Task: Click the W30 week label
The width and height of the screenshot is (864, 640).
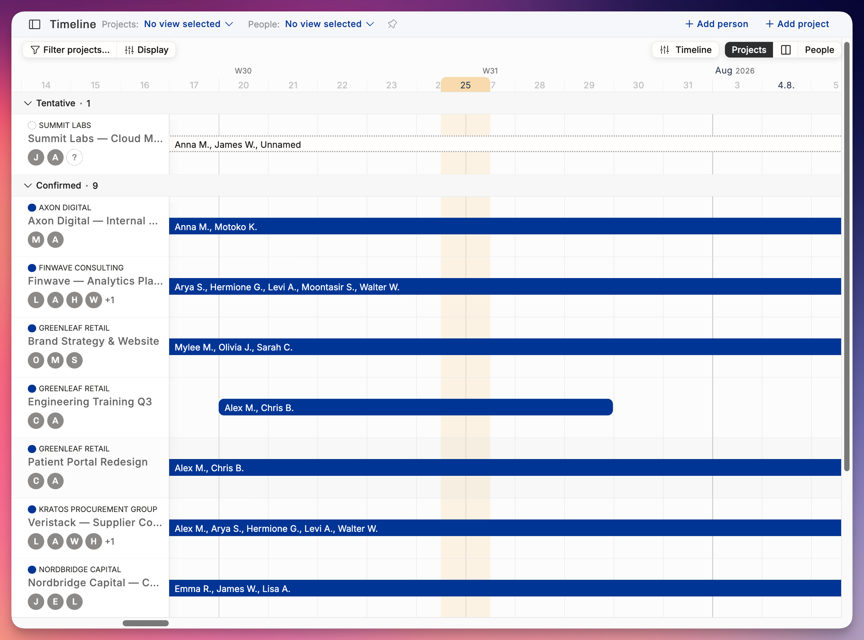Action: (x=243, y=71)
